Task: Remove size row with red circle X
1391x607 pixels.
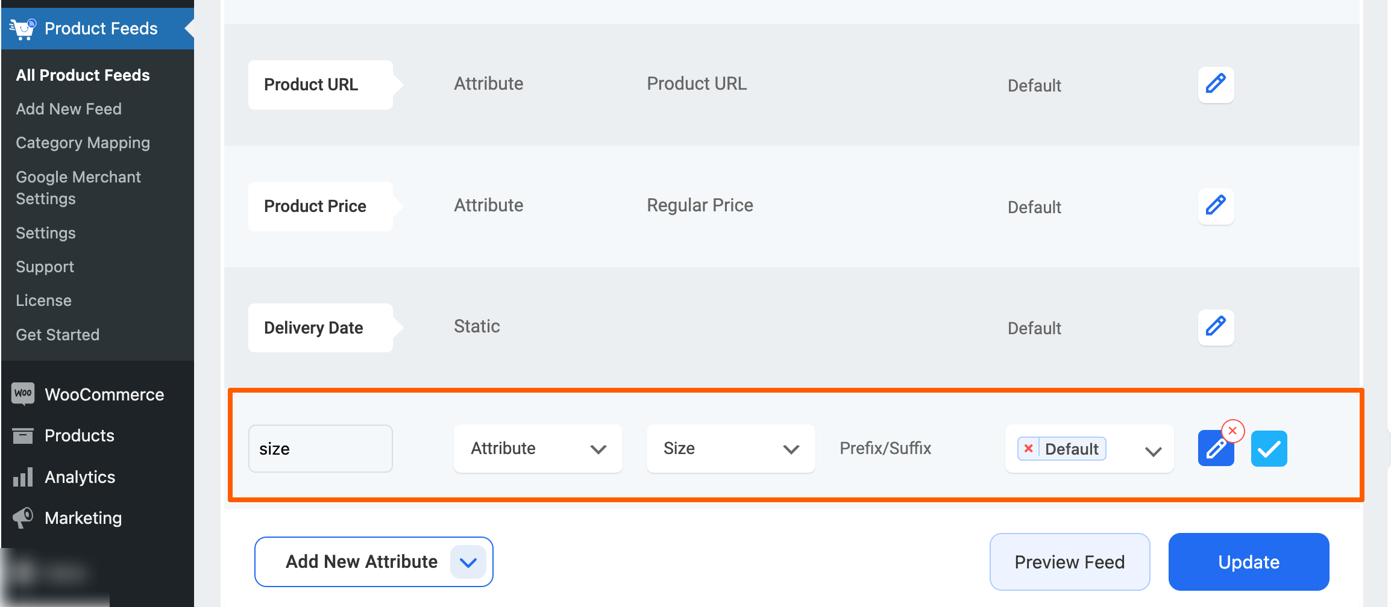Action: pyautogui.click(x=1233, y=431)
